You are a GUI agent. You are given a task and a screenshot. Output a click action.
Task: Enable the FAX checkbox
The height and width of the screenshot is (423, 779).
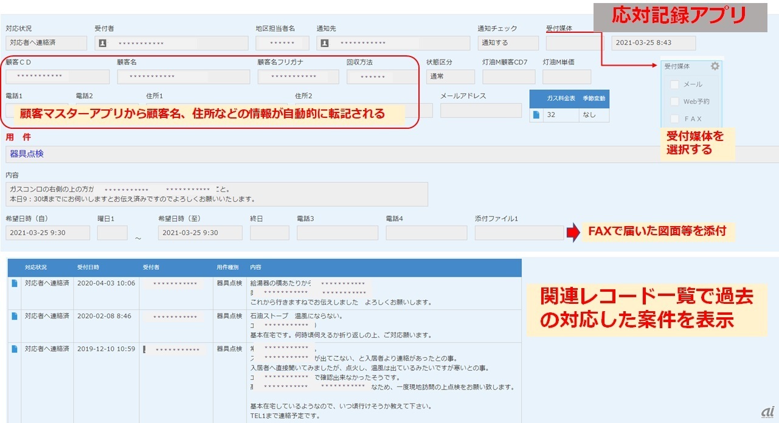click(674, 119)
